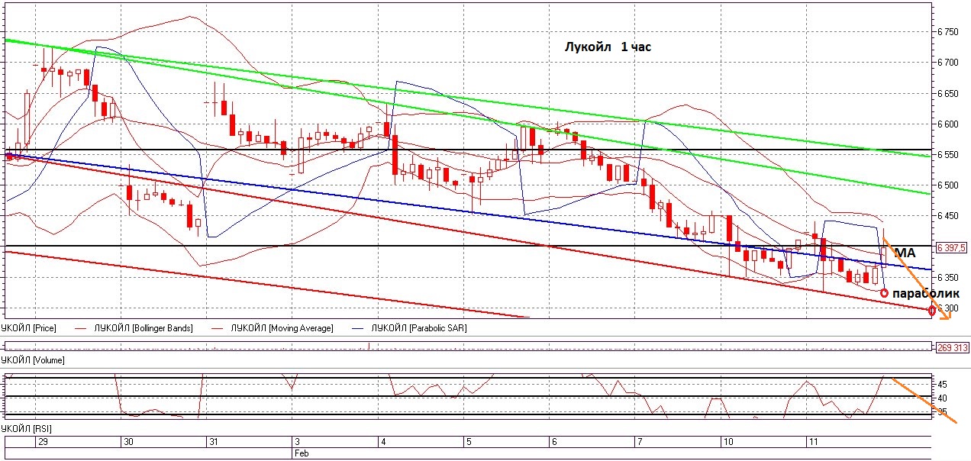Click the 6 750 price axis label
This screenshot has width=971, height=461.
coord(947,32)
